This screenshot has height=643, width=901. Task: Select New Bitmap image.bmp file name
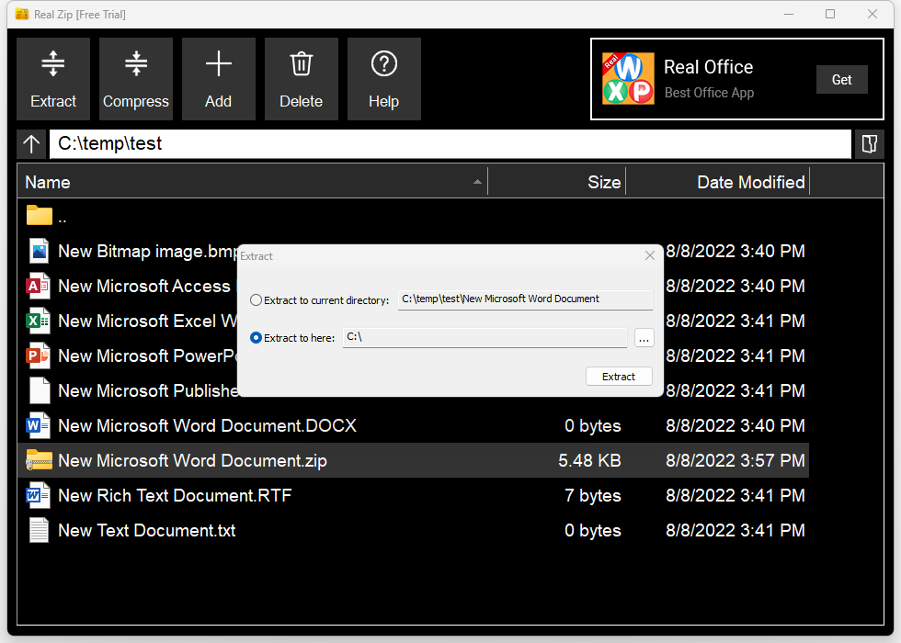148,252
